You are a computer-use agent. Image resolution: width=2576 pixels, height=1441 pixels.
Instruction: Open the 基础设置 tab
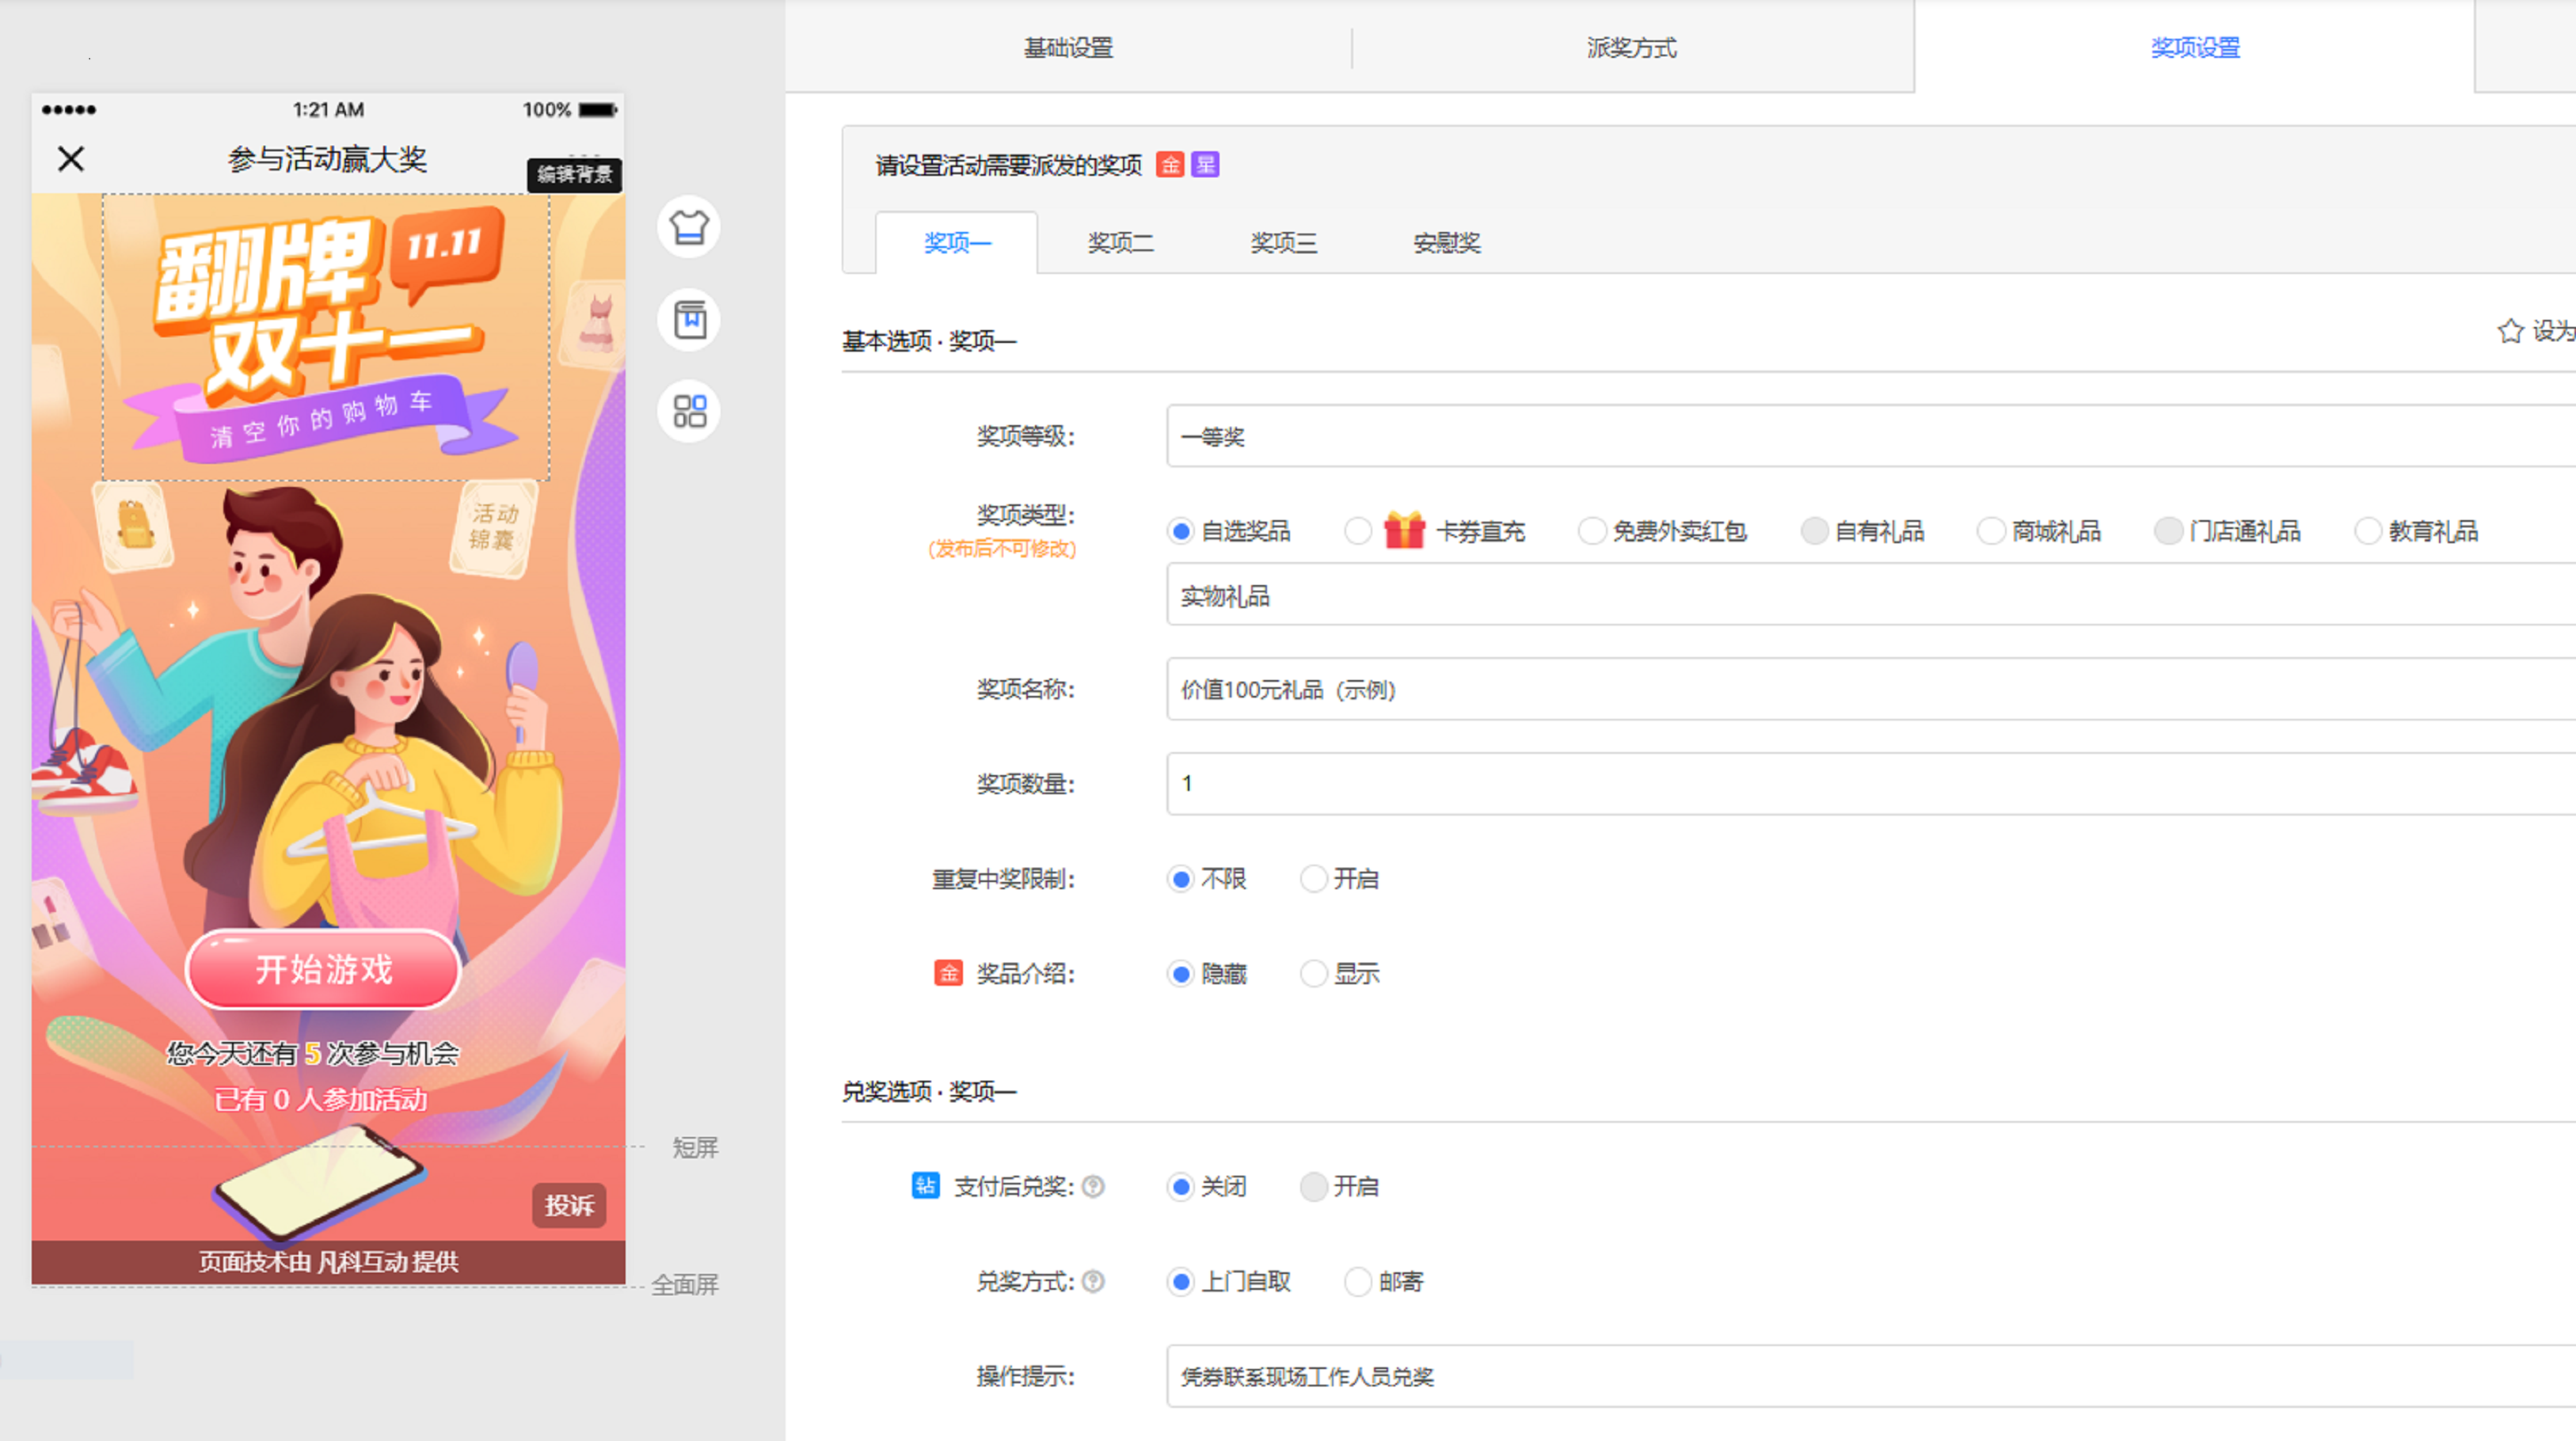pos(1068,47)
